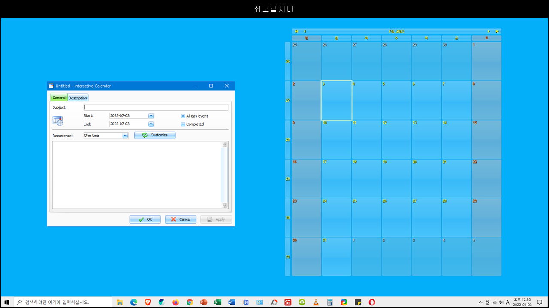Check the Completed checkbox
Screen dimensions: 549x308
(183, 124)
